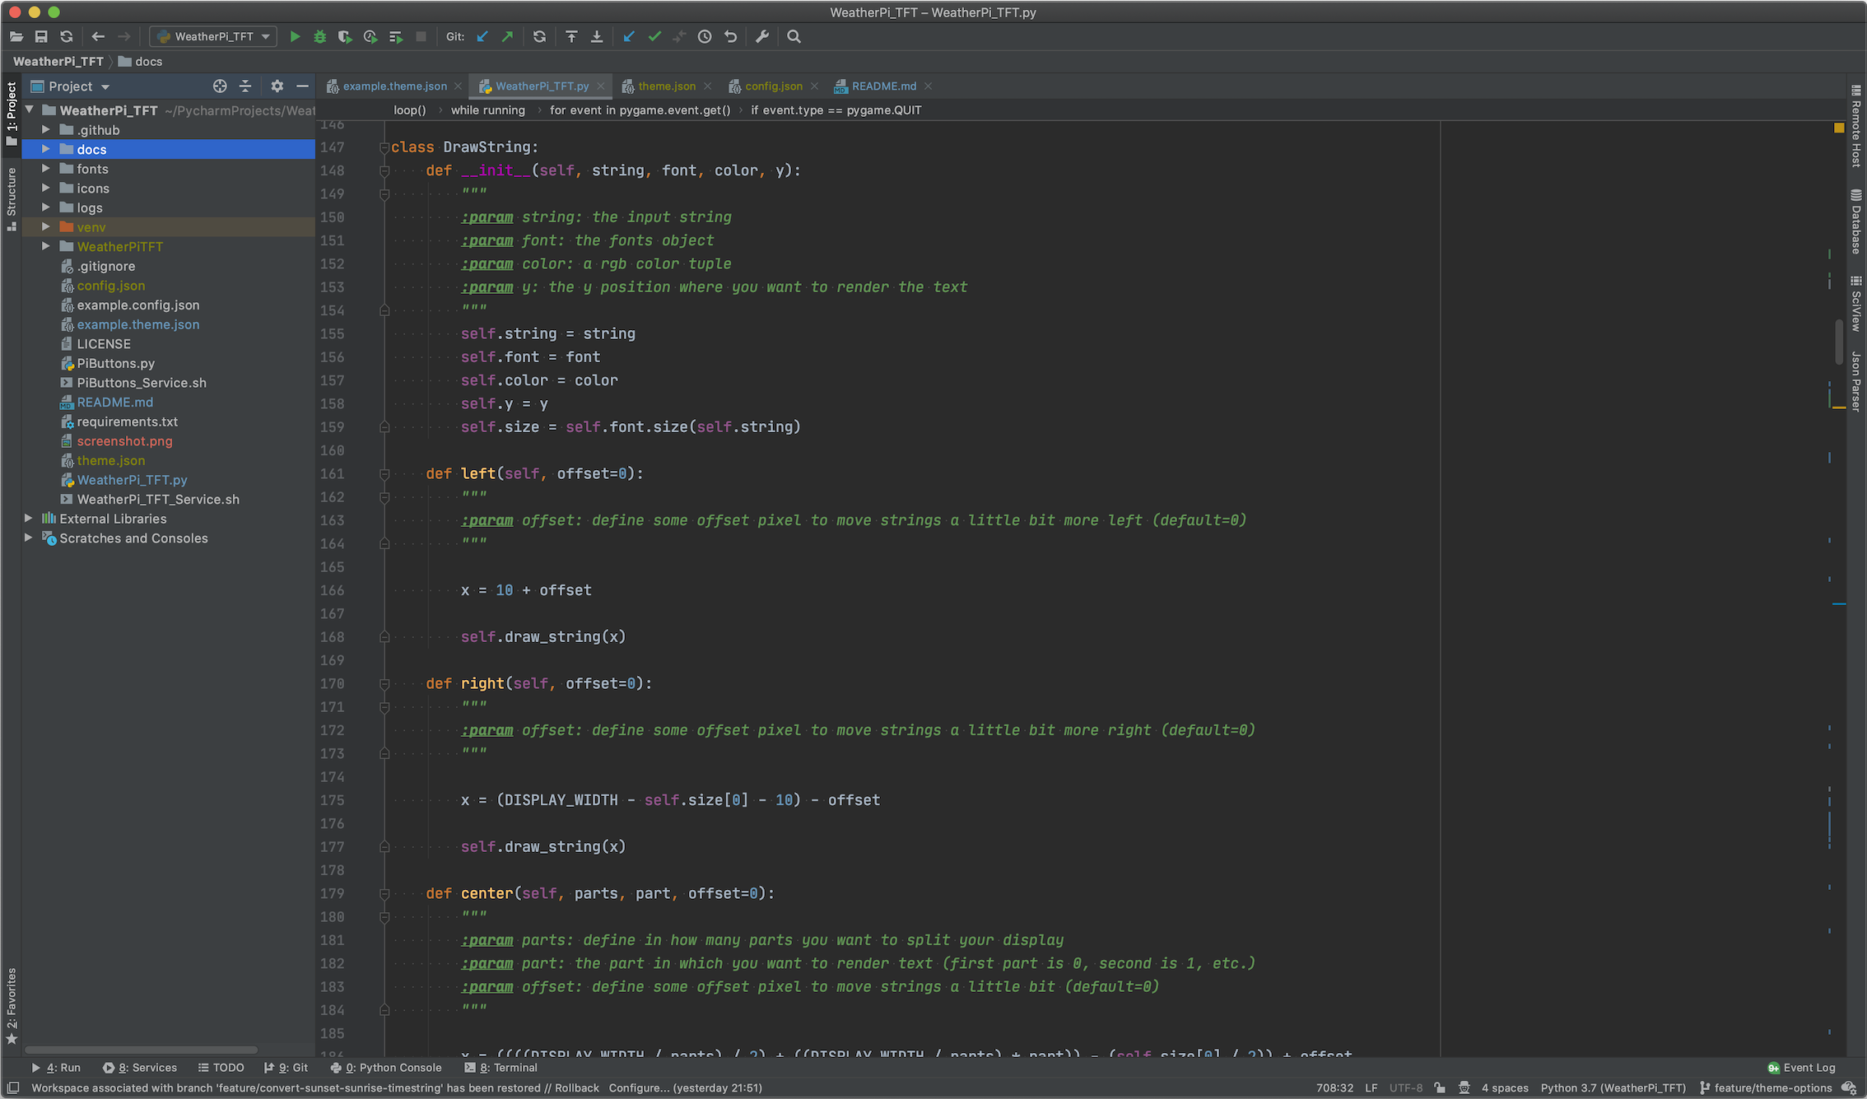Click the Rollback link in status message
Viewport: 1867px width, 1099px height.
(577, 1087)
